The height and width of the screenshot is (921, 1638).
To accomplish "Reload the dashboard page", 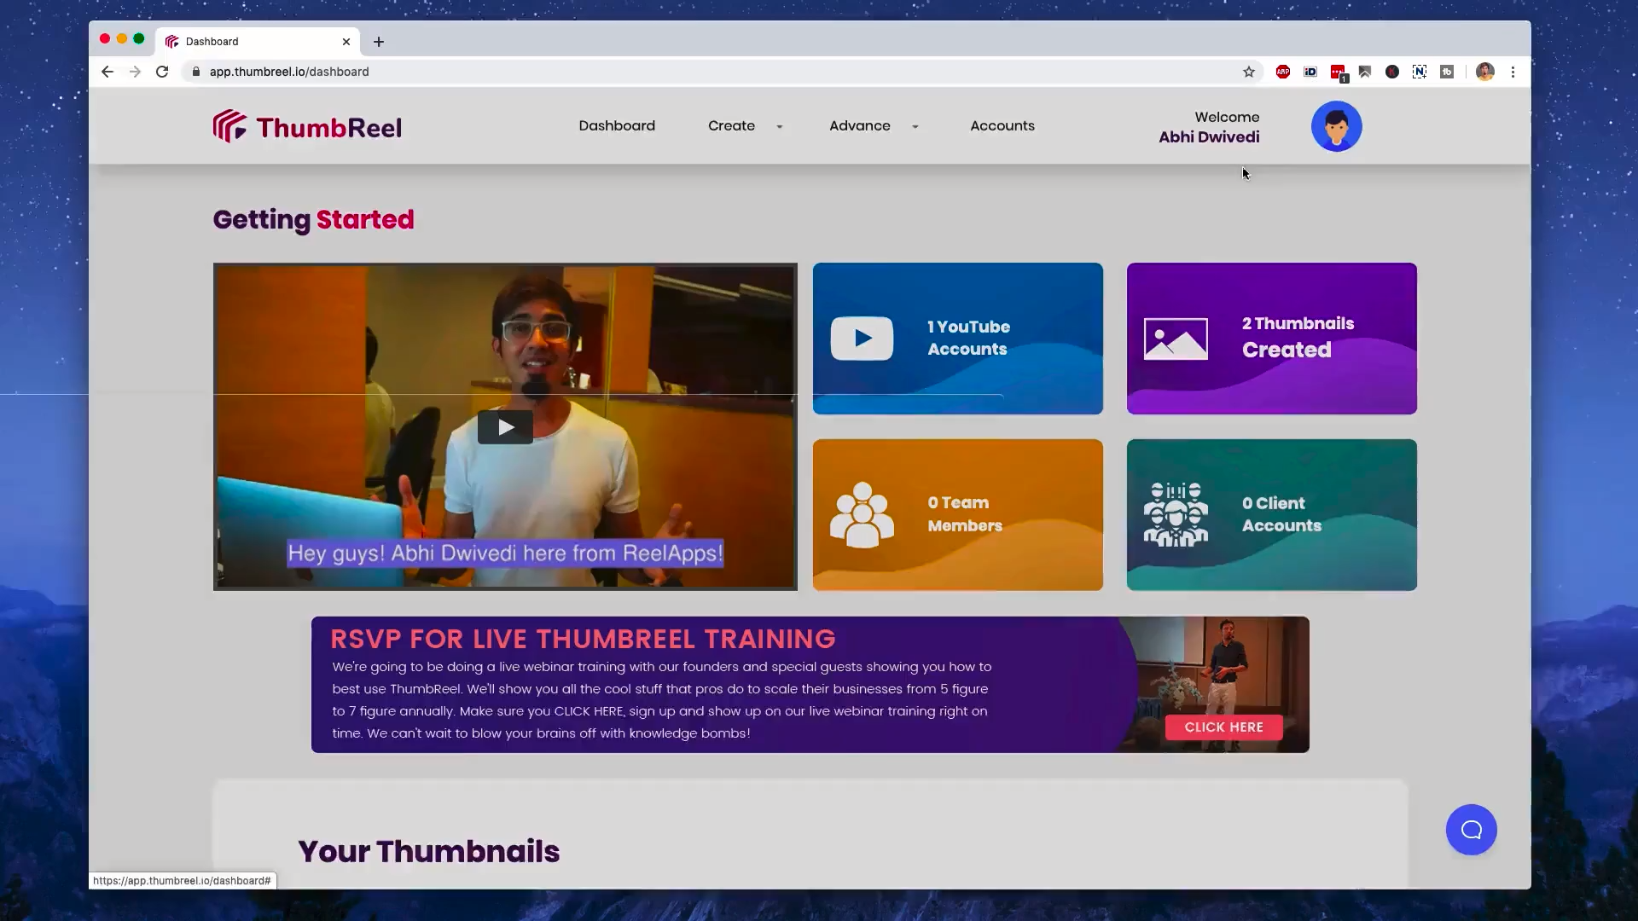I will coord(162,72).
